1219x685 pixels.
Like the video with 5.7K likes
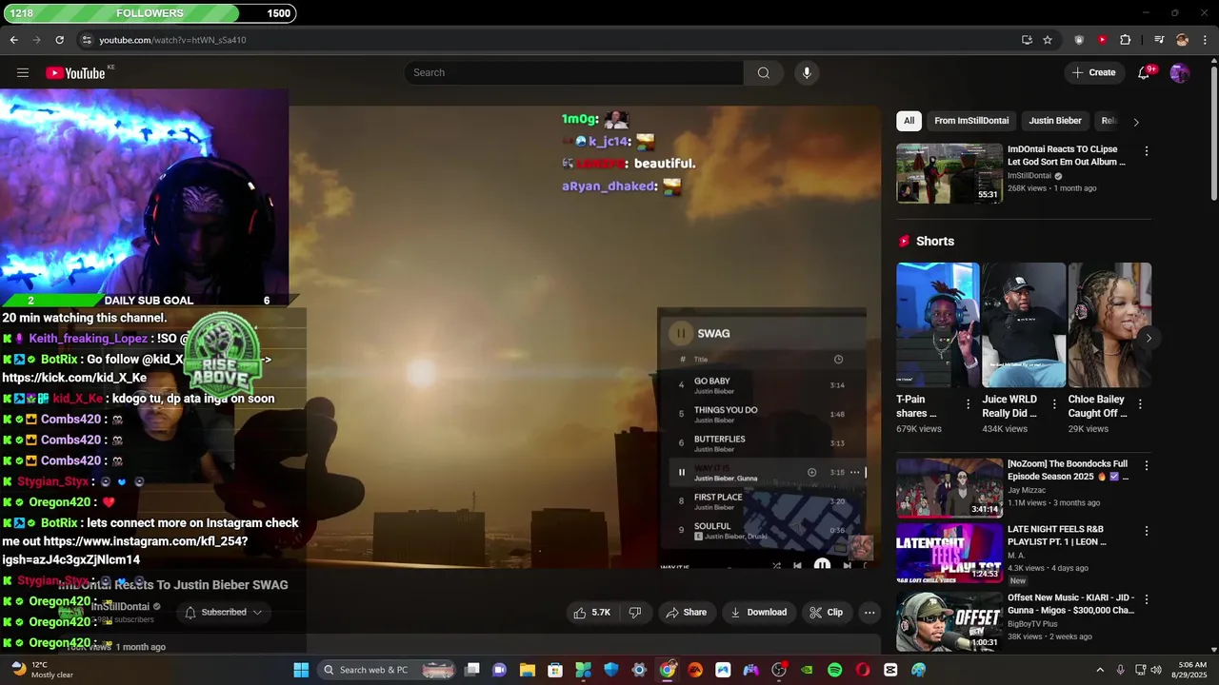coord(591,613)
